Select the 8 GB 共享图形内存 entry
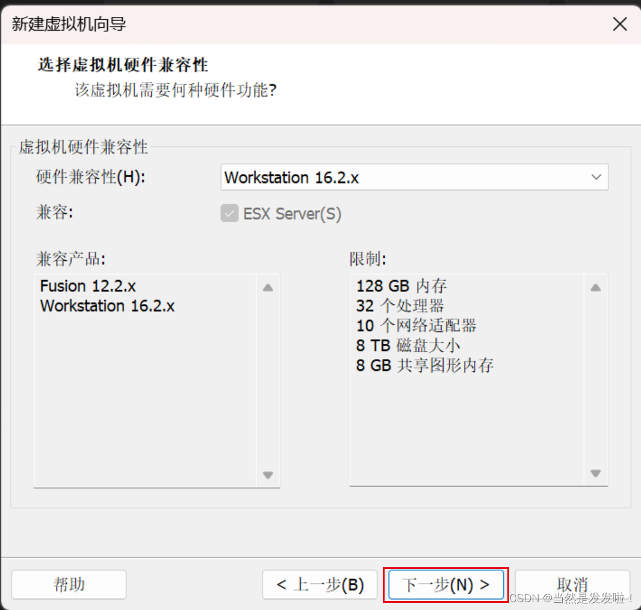Screen dimensions: 641x610 coord(425,366)
